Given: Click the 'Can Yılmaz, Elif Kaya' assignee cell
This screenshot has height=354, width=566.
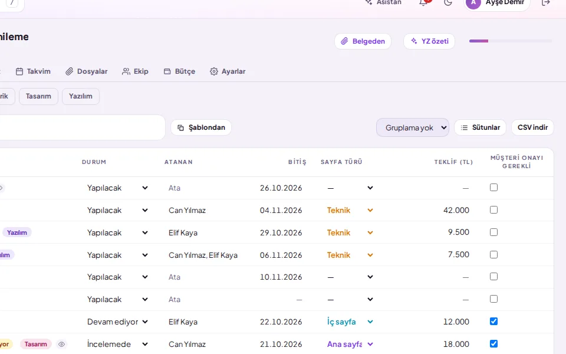Looking at the screenshot, I should click(x=203, y=255).
